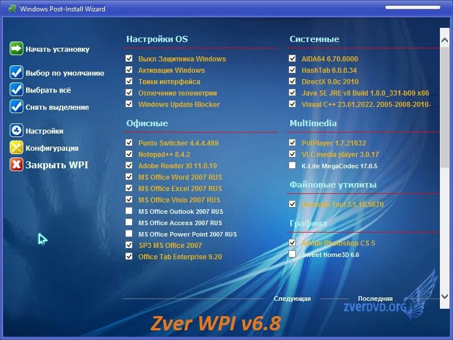Check MS Office Access 2007 RUS box
The width and height of the screenshot is (453, 340).
click(x=129, y=222)
